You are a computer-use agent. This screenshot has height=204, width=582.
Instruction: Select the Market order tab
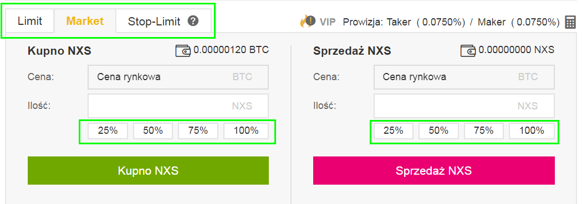(85, 21)
